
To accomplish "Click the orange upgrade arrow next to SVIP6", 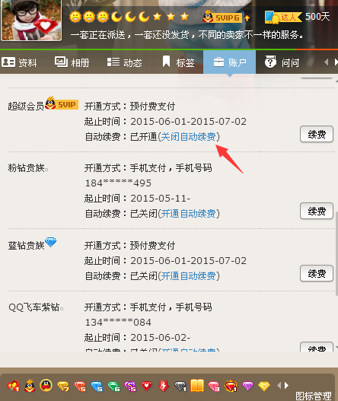I will click(247, 18).
